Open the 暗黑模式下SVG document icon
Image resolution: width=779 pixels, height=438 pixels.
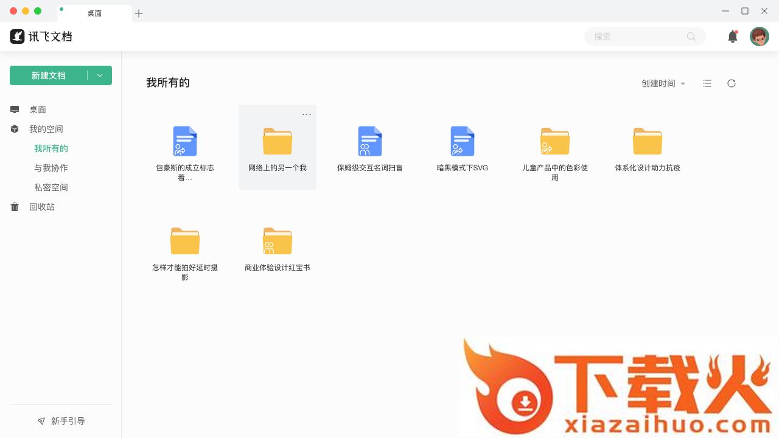(x=463, y=141)
